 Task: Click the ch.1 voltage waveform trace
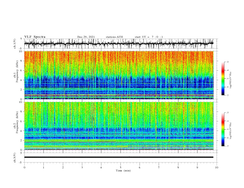point(119,44)
